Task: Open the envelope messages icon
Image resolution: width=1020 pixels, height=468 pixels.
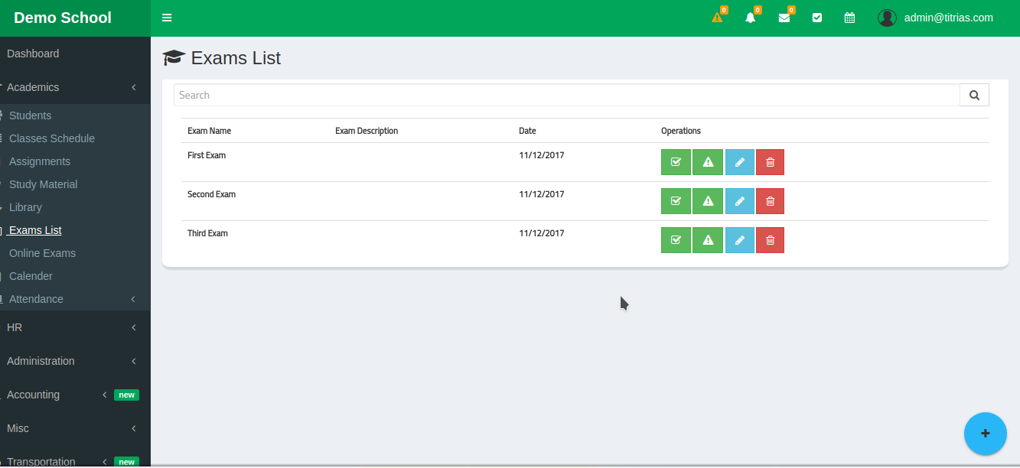Action: point(784,18)
